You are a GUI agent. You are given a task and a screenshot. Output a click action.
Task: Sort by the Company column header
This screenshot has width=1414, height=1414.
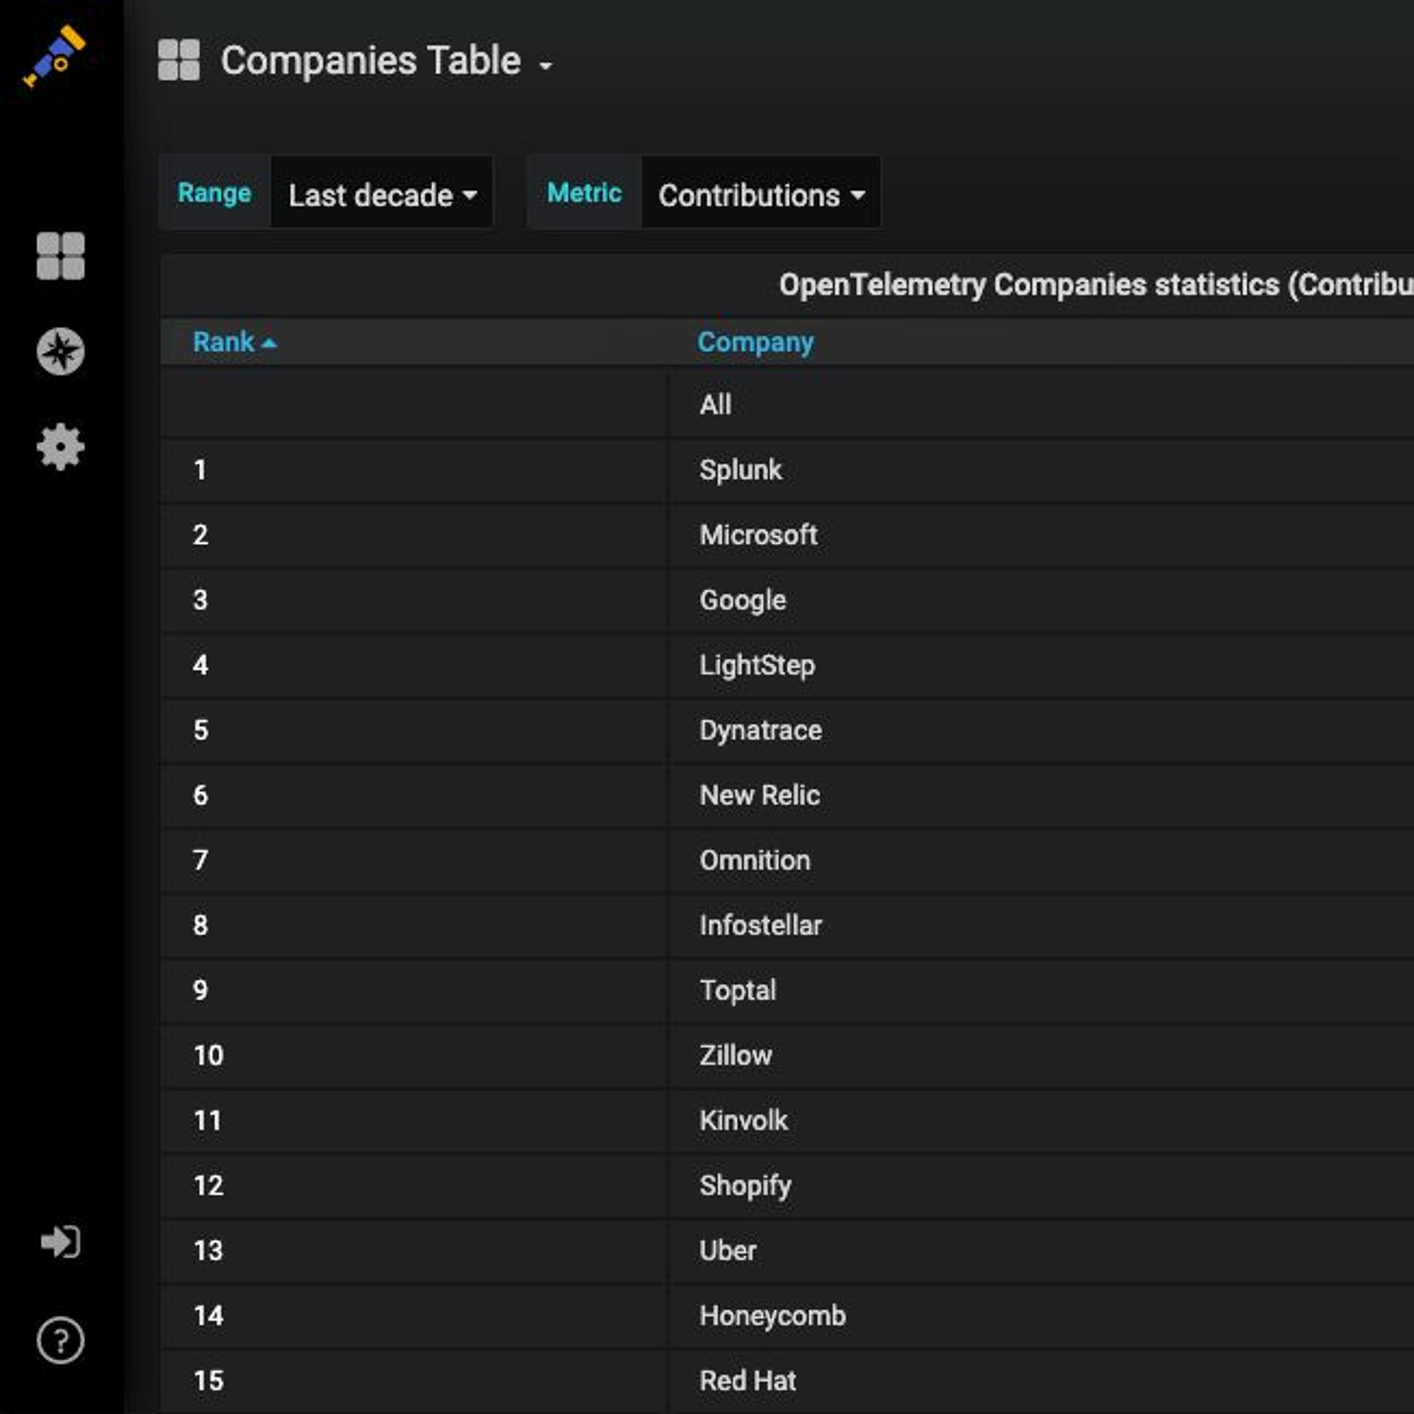point(755,342)
